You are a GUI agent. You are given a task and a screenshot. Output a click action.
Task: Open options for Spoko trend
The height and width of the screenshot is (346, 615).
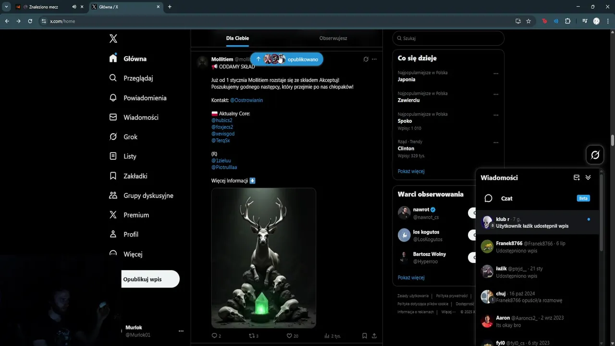[x=496, y=115]
